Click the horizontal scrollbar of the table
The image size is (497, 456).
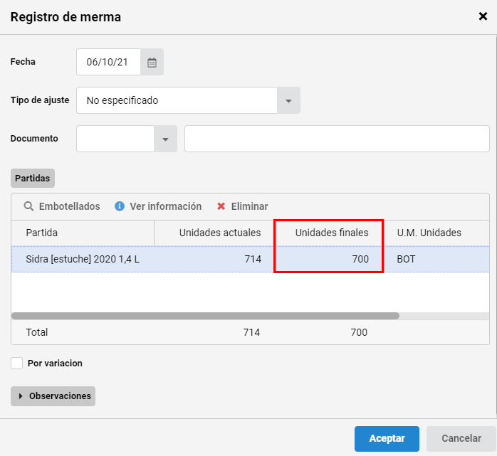pyautogui.click(x=205, y=316)
